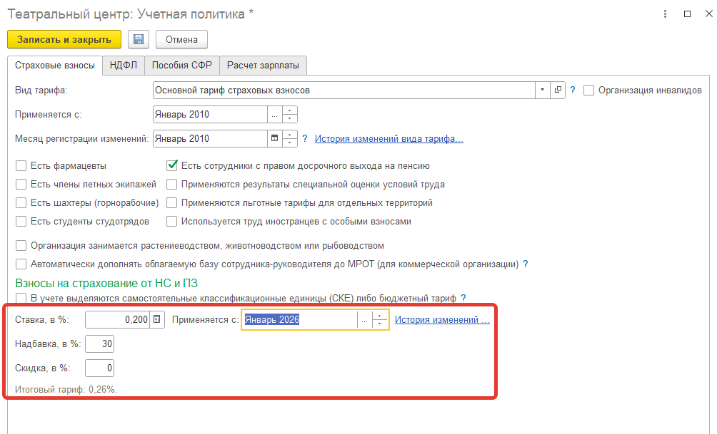Enable льготные тарифы для отдельных территорий
The height and width of the screenshot is (434, 717).
(x=172, y=202)
